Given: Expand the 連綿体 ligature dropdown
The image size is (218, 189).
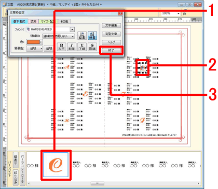Looking at the screenshot, I should tap(59, 36).
